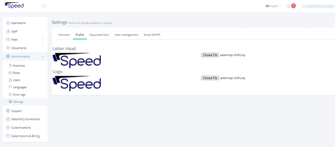The height and width of the screenshot is (147, 335).
Task: Click the Settings gear icon in submenu
Action: click(x=10, y=102)
